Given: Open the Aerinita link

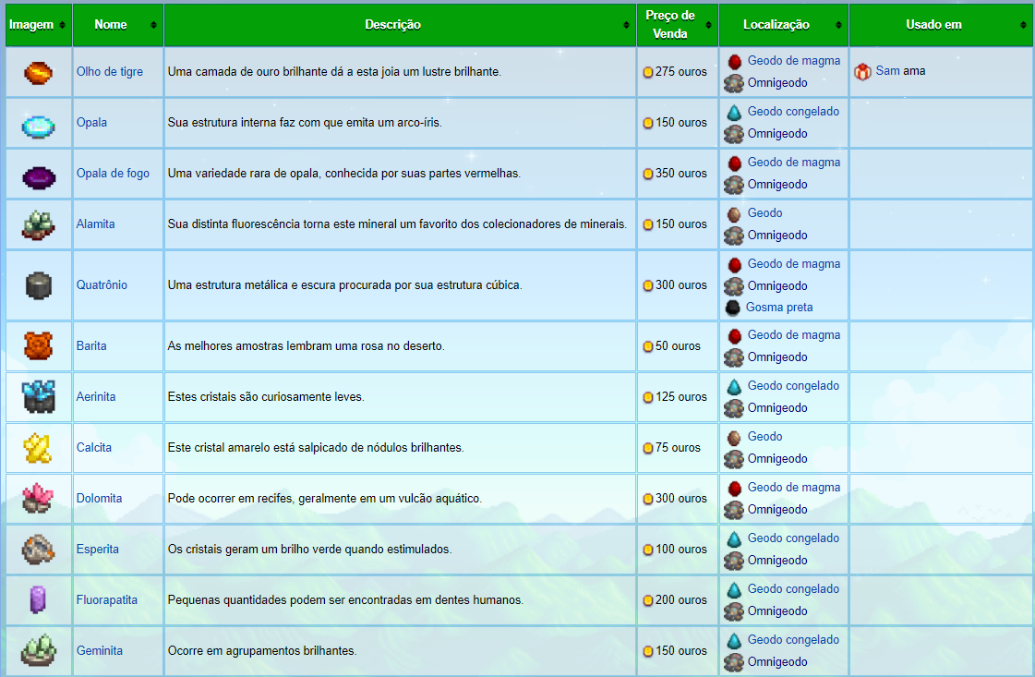Looking at the screenshot, I should (96, 396).
